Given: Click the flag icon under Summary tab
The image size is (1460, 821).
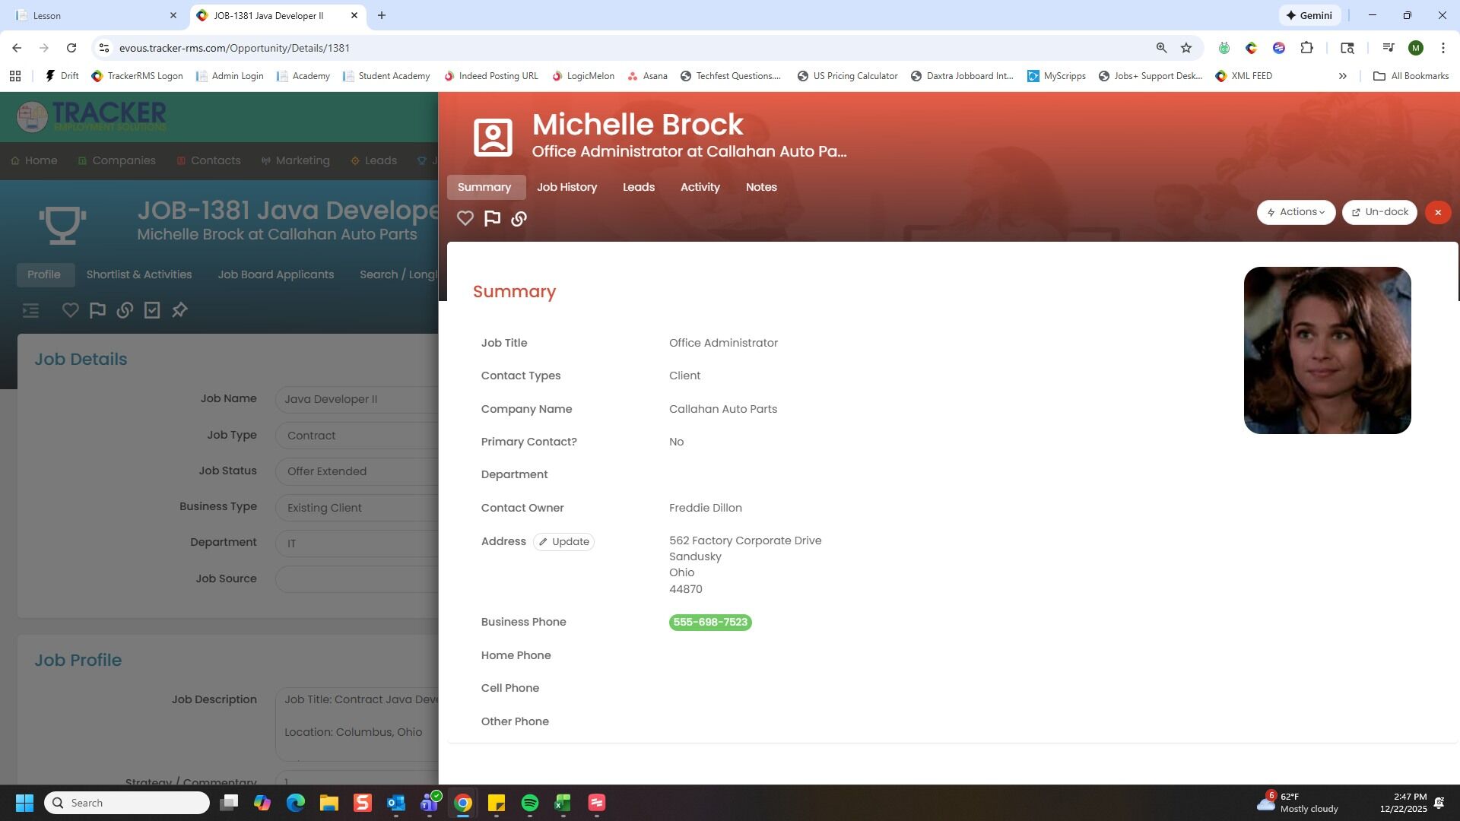Looking at the screenshot, I should pos(492,219).
